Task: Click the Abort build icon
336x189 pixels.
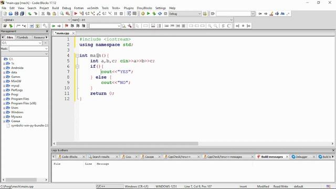Action: click(165, 14)
